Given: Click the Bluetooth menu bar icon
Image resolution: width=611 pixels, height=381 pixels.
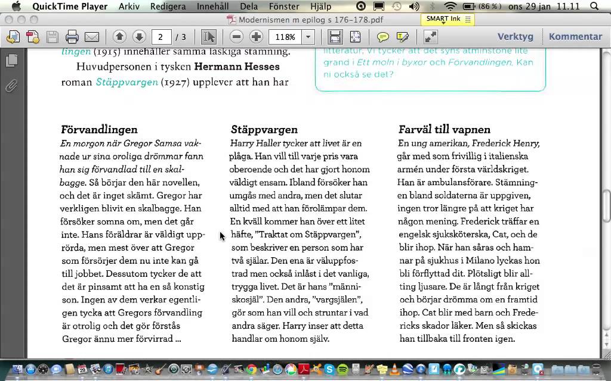Looking at the screenshot, I should 432,6.
